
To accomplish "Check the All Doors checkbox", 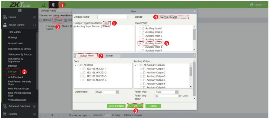I will (78, 65).
